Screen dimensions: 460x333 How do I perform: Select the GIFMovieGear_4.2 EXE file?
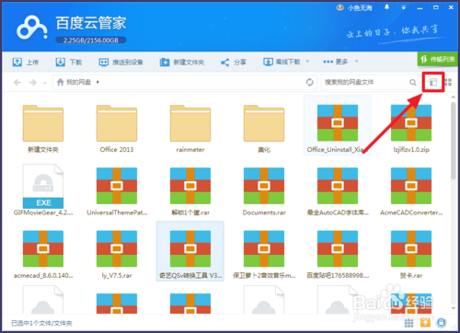pyautogui.click(x=43, y=190)
